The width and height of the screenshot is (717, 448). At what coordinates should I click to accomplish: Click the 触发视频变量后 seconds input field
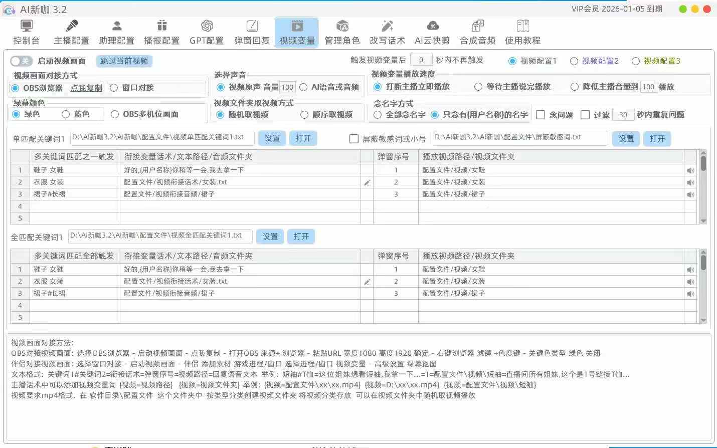coord(421,60)
